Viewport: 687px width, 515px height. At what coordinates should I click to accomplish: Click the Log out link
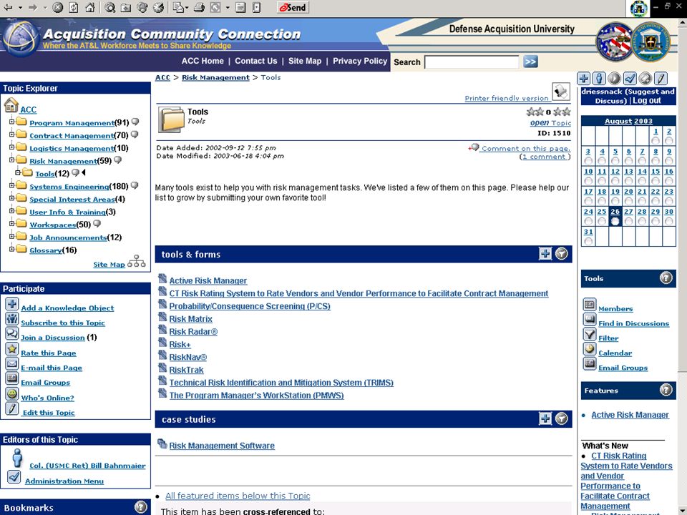point(647,100)
